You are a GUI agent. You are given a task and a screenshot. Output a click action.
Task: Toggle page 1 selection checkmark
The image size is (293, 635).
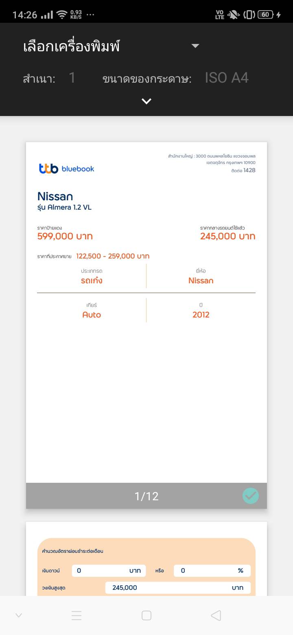coord(250,496)
